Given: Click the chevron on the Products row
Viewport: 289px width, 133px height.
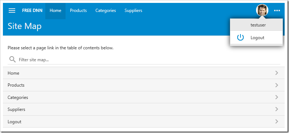Looking at the screenshot, I should [x=276, y=85].
